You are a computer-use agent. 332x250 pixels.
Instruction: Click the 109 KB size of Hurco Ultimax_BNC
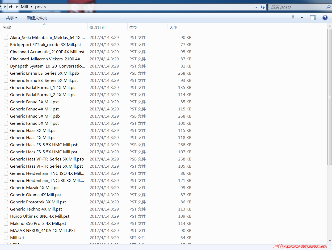point(185,216)
